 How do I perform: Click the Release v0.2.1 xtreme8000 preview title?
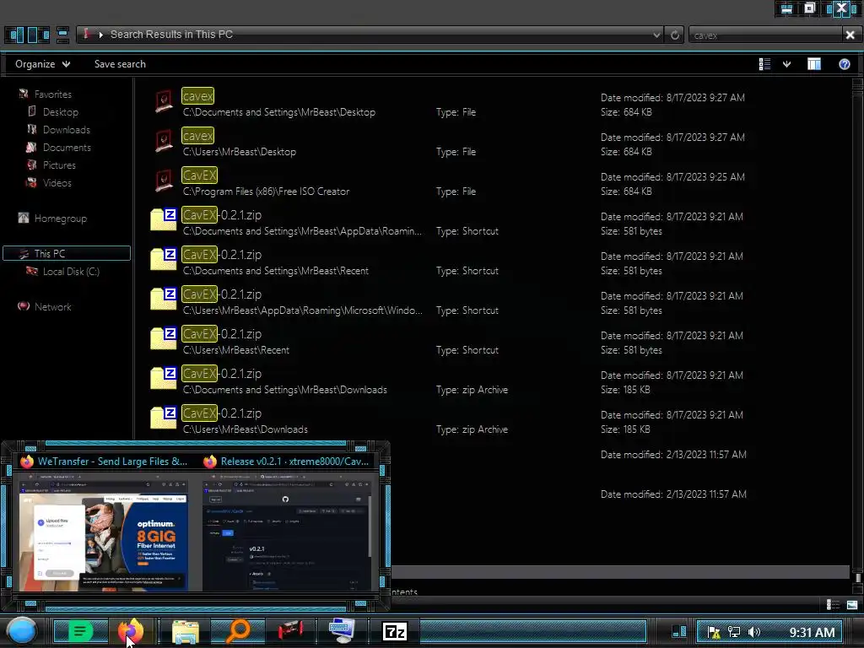pos(294,462)
